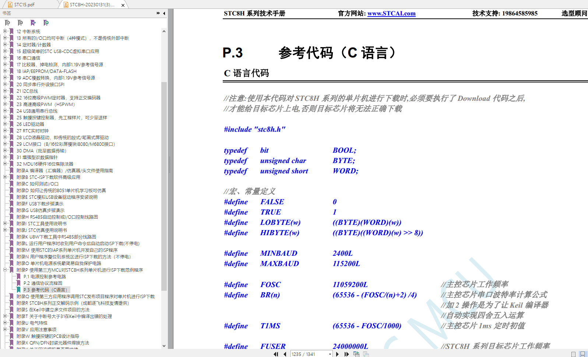This screenshot has width=588, height=357.
Task: Click the bookmark icon of P.1 电源控制参考电路
Action: click(19, 276)
